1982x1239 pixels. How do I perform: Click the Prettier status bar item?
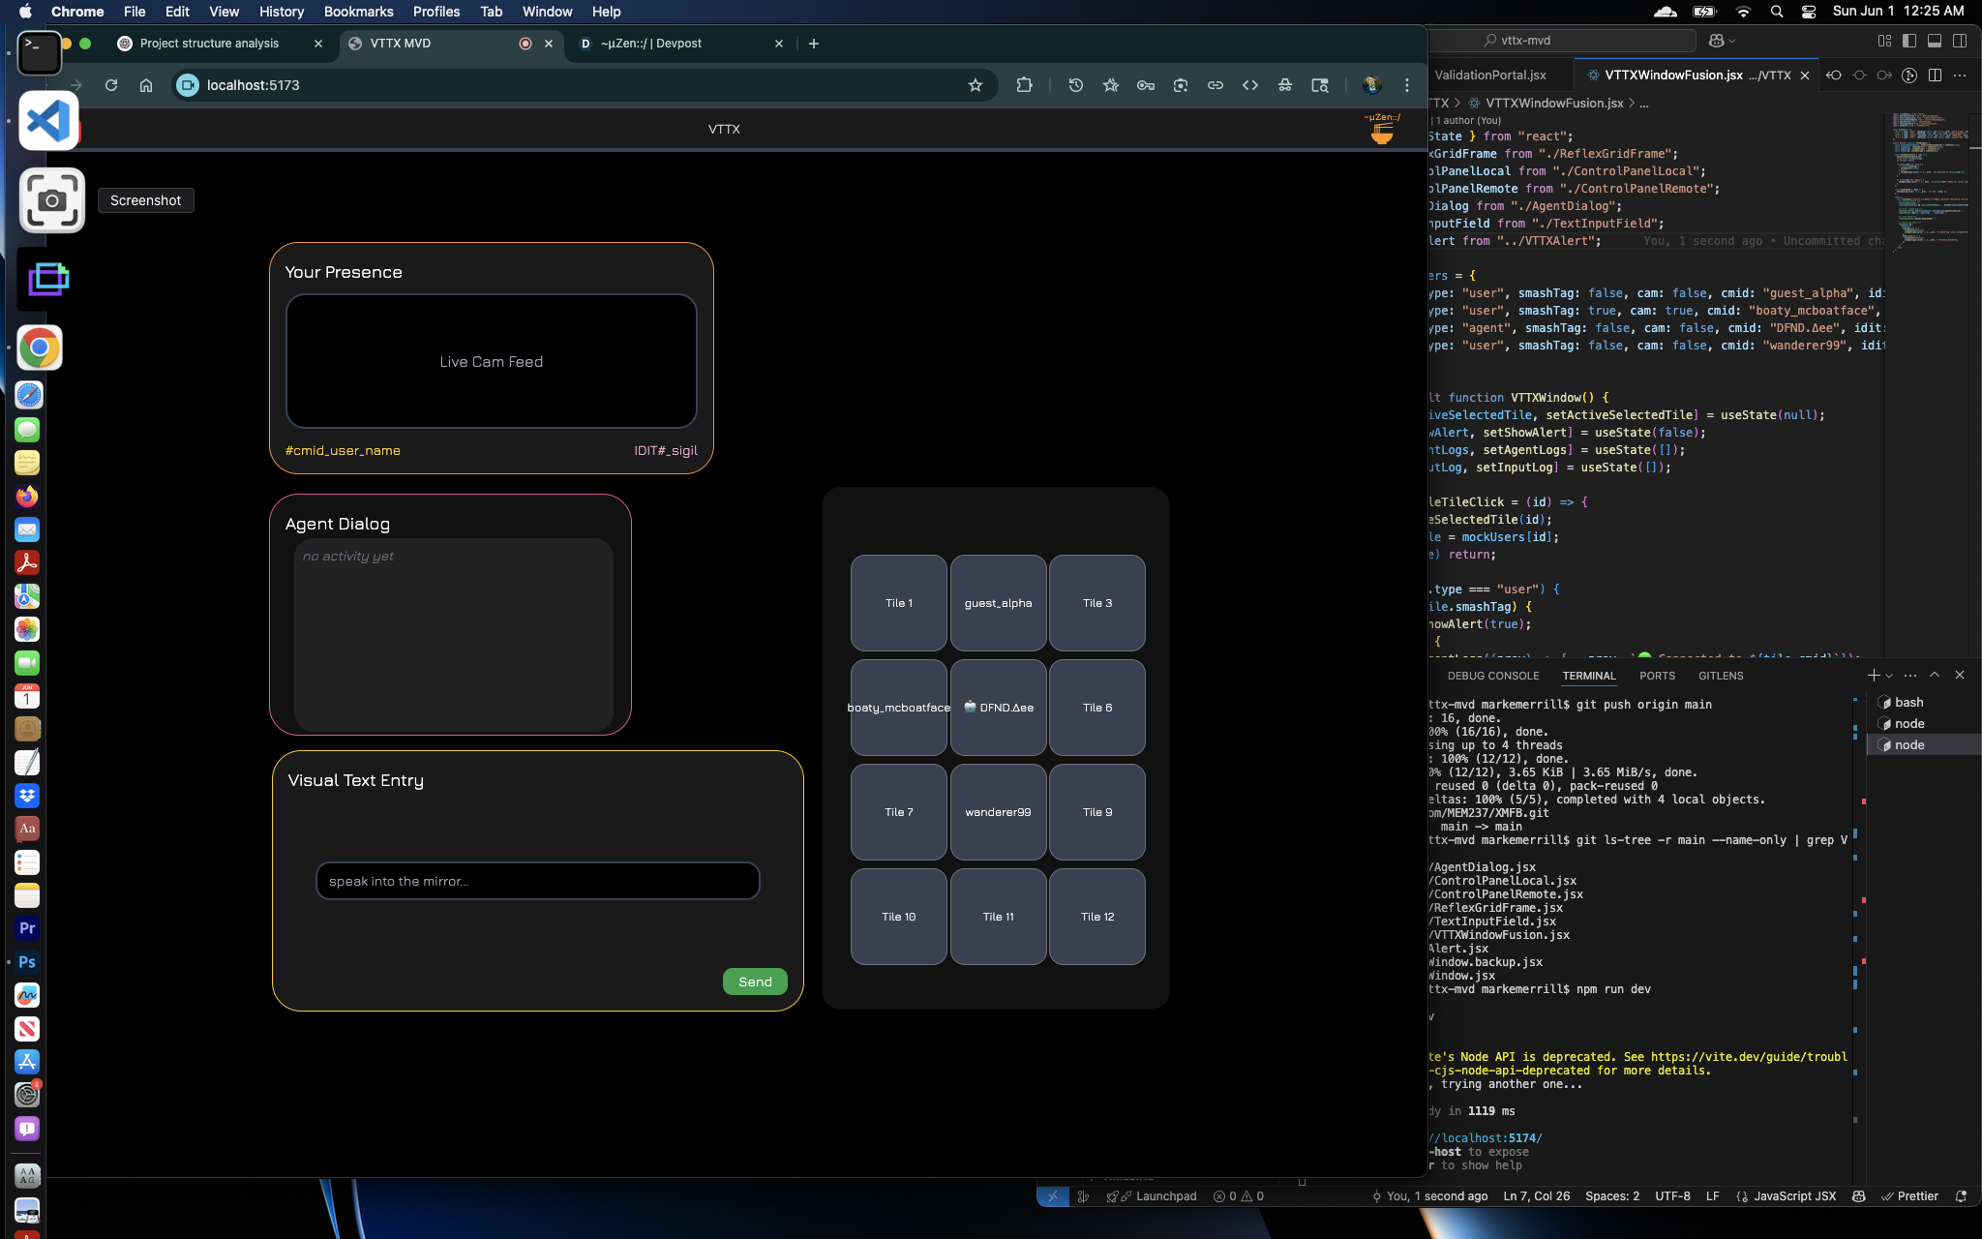coord(1909,1196)
